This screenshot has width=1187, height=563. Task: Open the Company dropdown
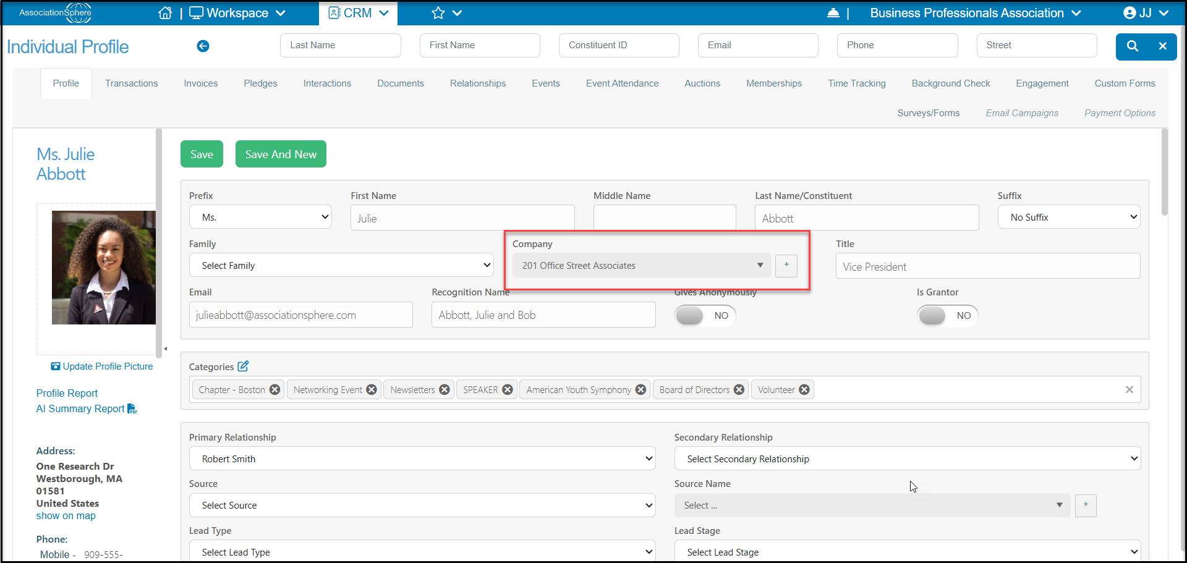coord(642,265)
